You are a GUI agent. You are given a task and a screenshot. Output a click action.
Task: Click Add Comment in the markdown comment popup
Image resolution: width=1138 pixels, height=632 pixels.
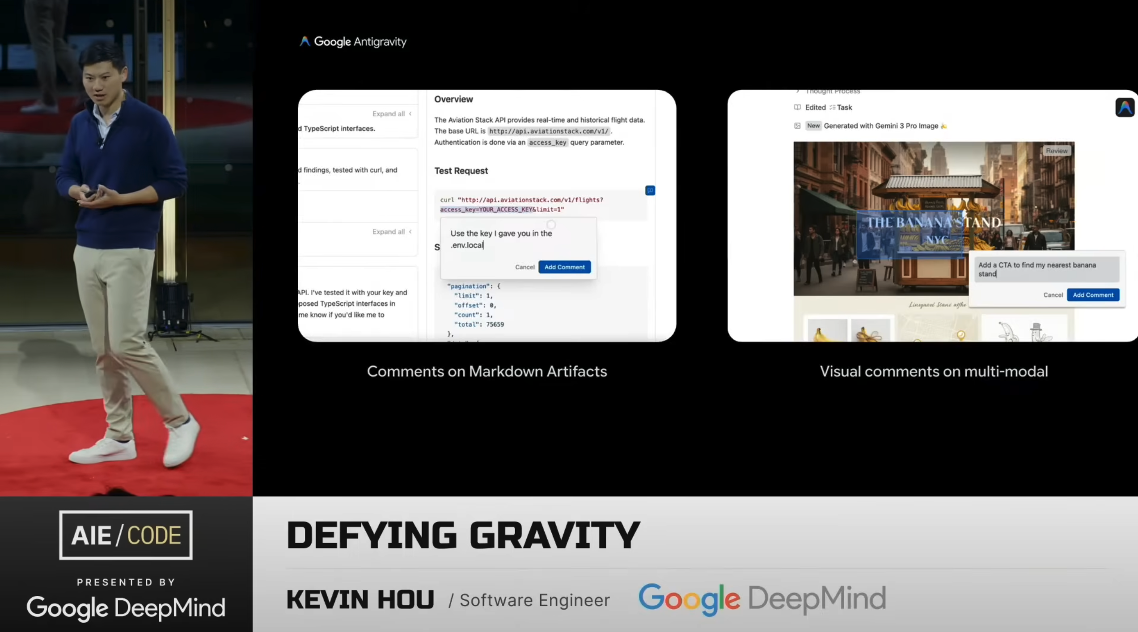564,267
